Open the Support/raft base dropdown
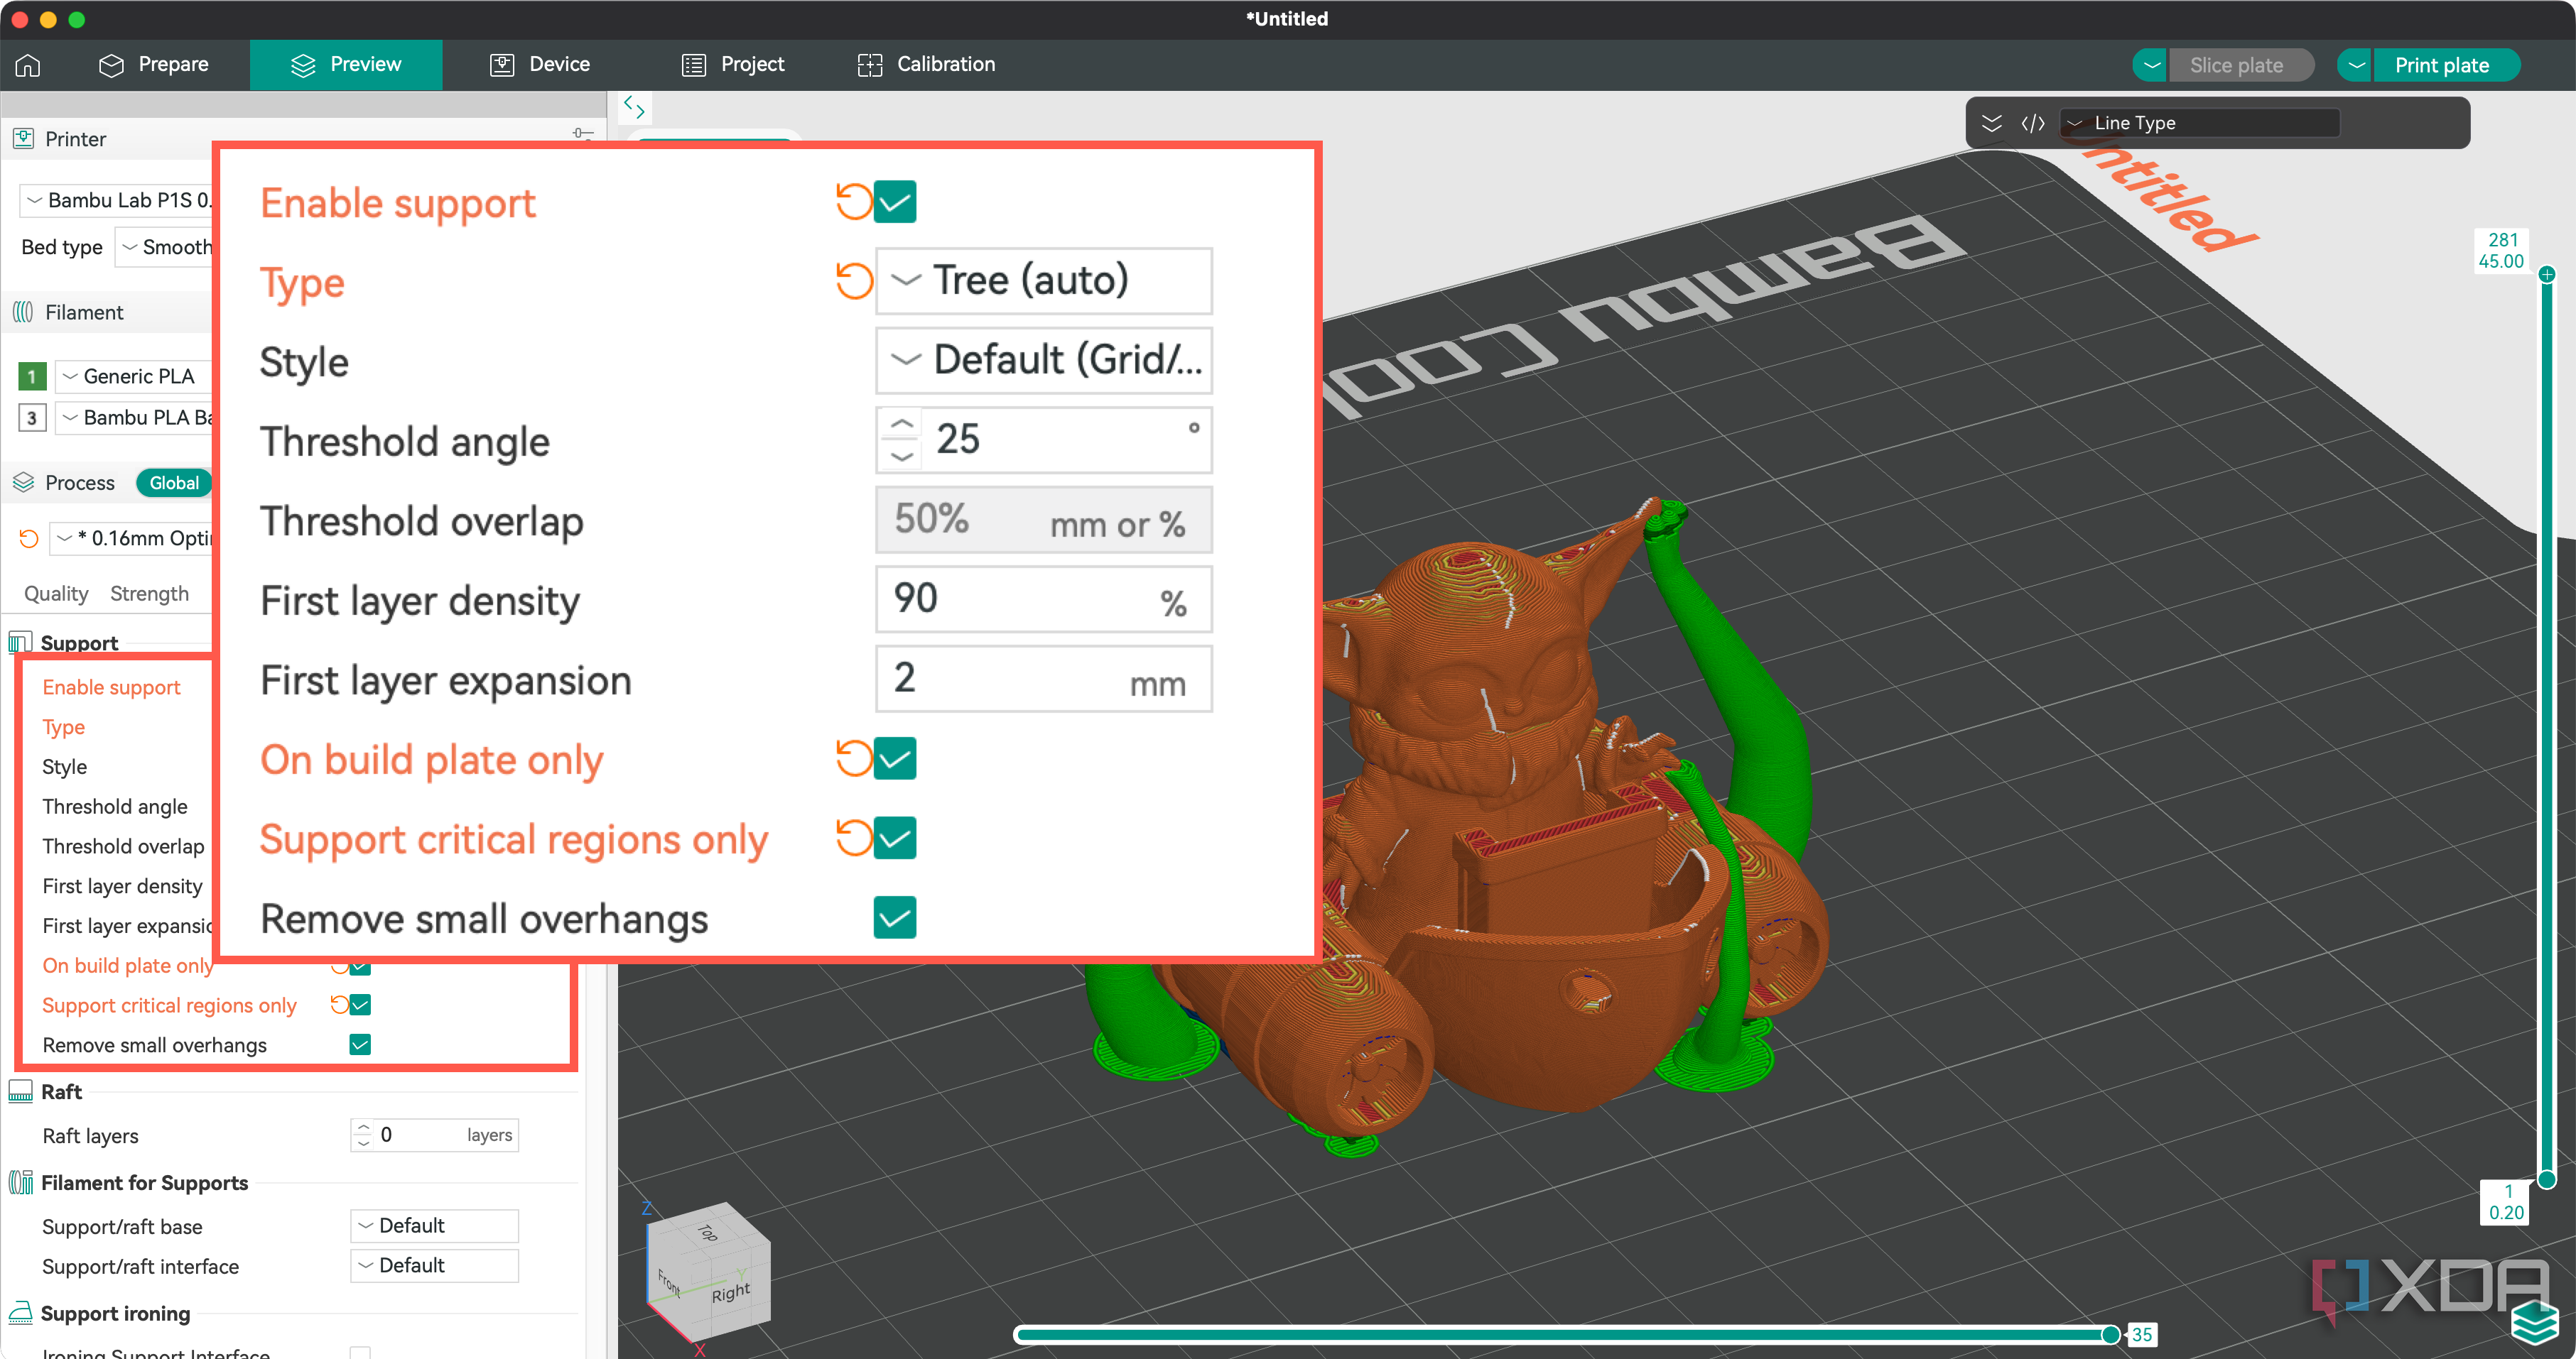 click(x=434, y=1225)
